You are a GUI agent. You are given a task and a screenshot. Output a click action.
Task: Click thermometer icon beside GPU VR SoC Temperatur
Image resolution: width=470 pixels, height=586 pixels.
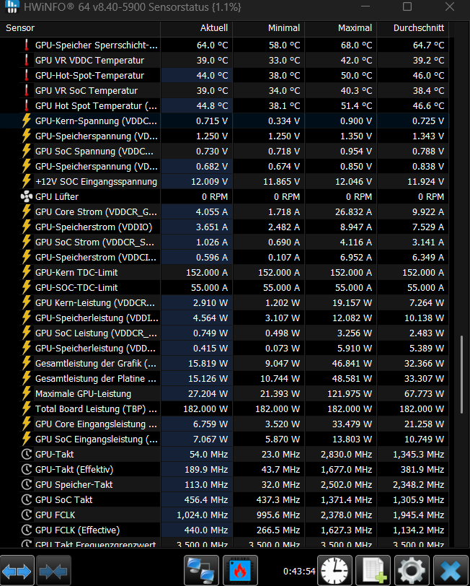click(27, 90)
